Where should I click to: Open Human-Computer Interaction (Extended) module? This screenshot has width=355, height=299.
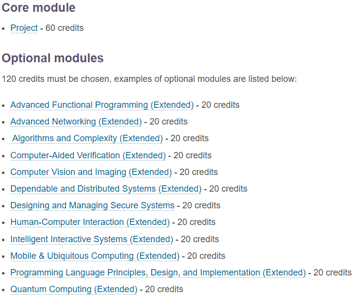click(x=90, y=222)
